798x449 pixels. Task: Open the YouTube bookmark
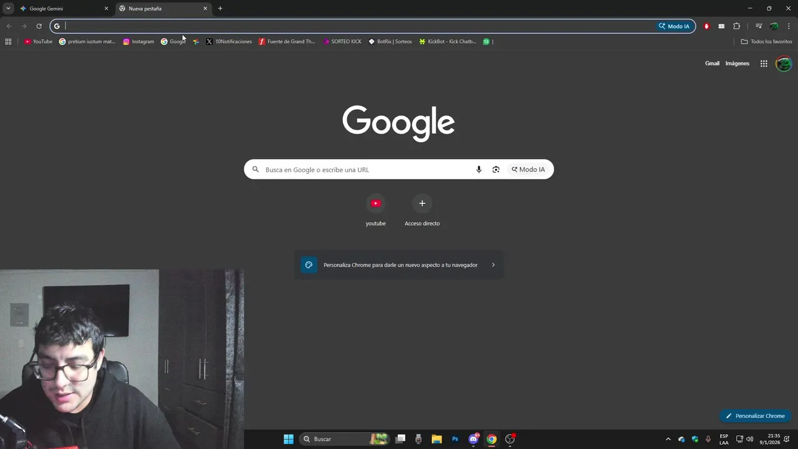[x=38, y=42]
